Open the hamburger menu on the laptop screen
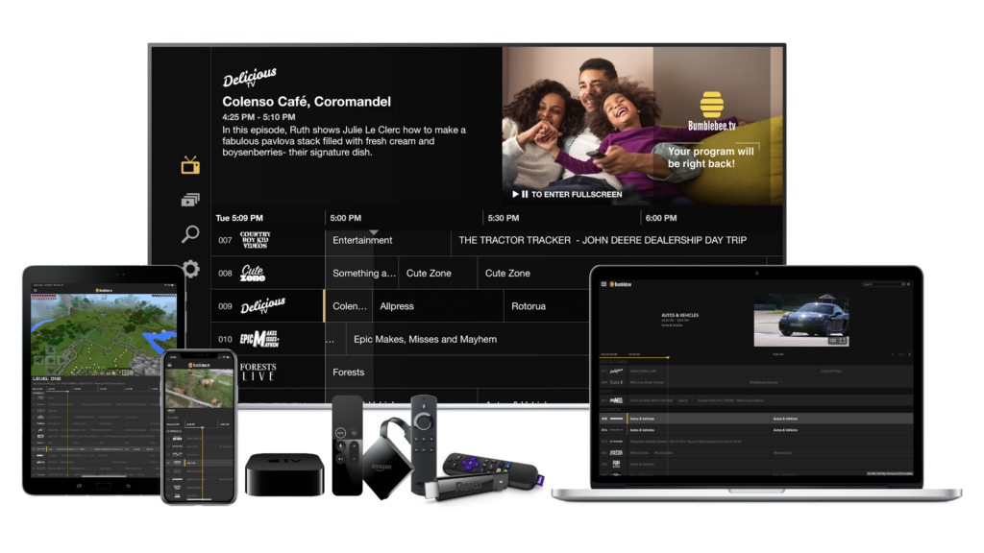This screenshot has height=553, width=984. pos(604,284)
